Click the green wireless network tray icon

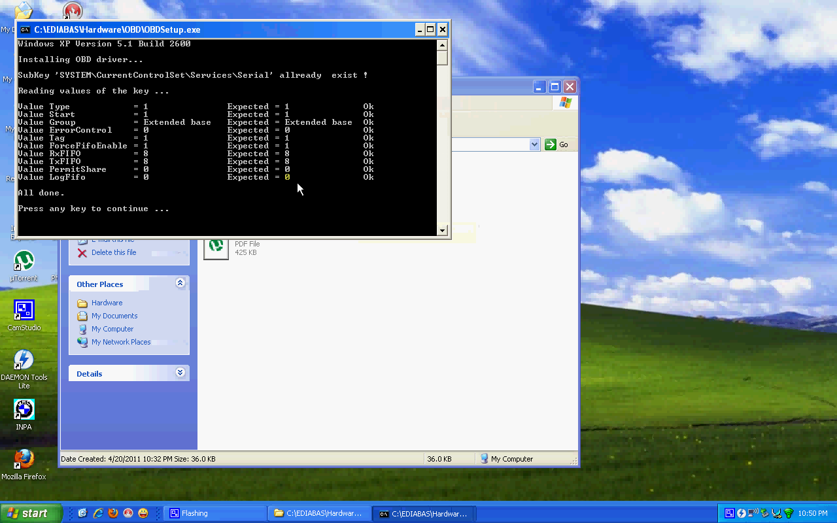(x=789, y=513)
